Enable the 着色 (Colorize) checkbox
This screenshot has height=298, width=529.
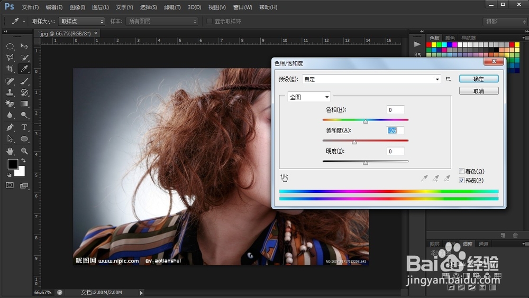coord(461,171)
